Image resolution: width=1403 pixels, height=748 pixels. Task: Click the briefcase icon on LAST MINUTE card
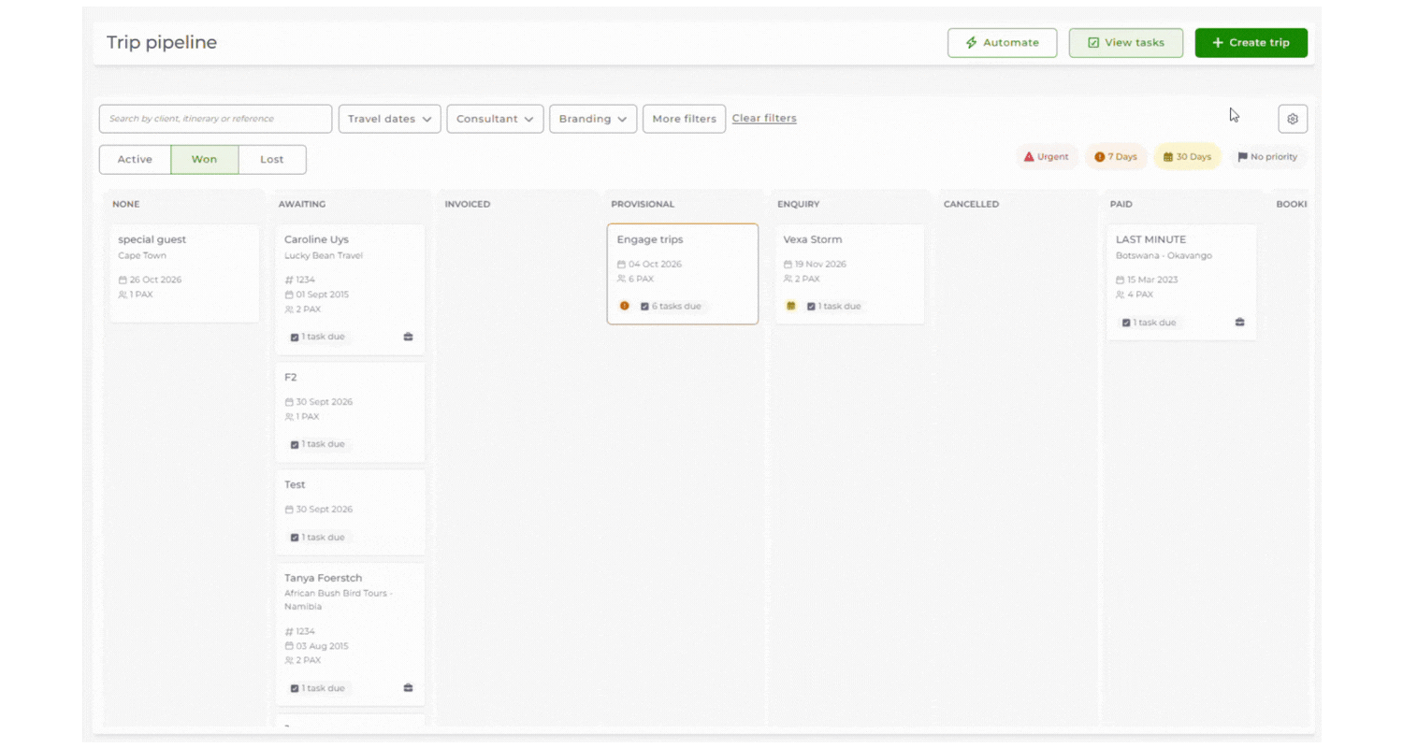[x=1239, y=322]
